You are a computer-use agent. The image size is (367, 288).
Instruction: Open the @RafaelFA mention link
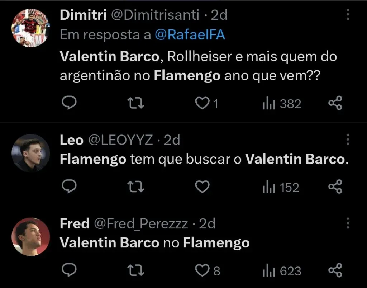pos(190,35)
